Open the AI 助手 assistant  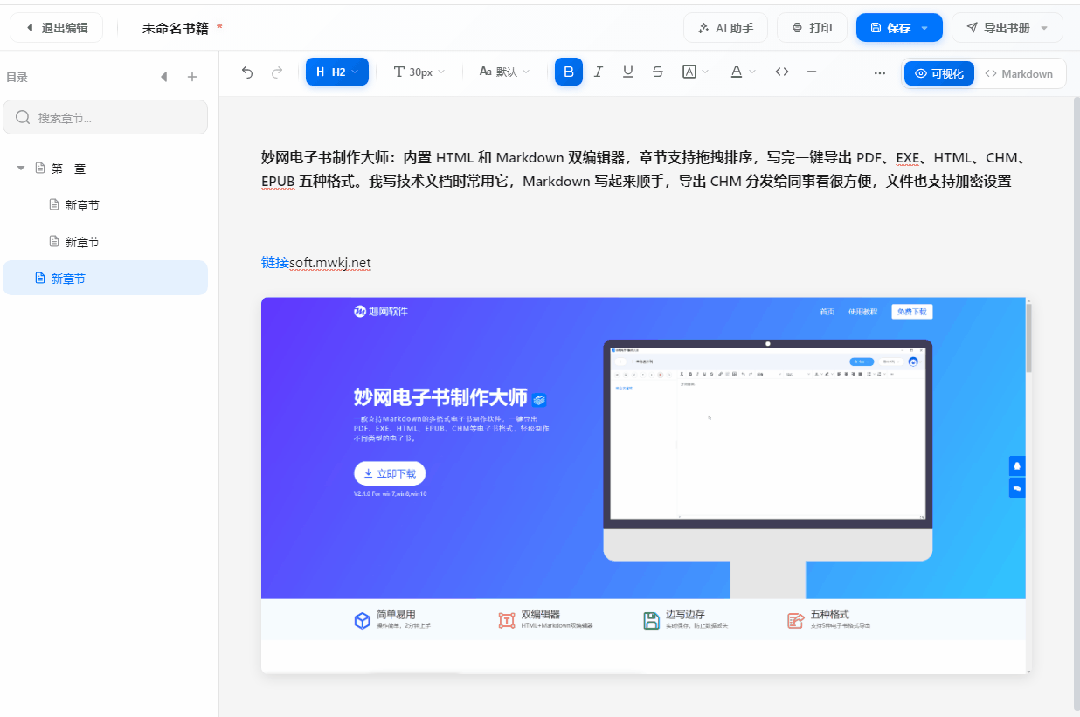[x=725, y=28]
